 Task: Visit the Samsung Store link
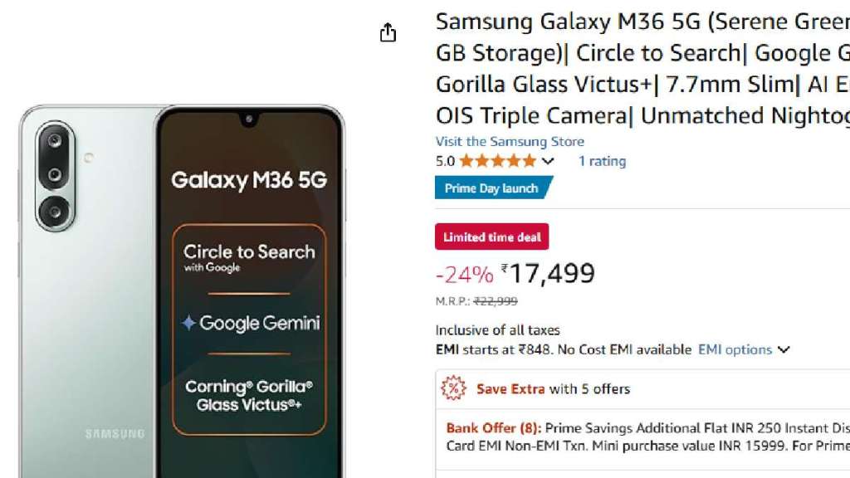tap(510, 142)
